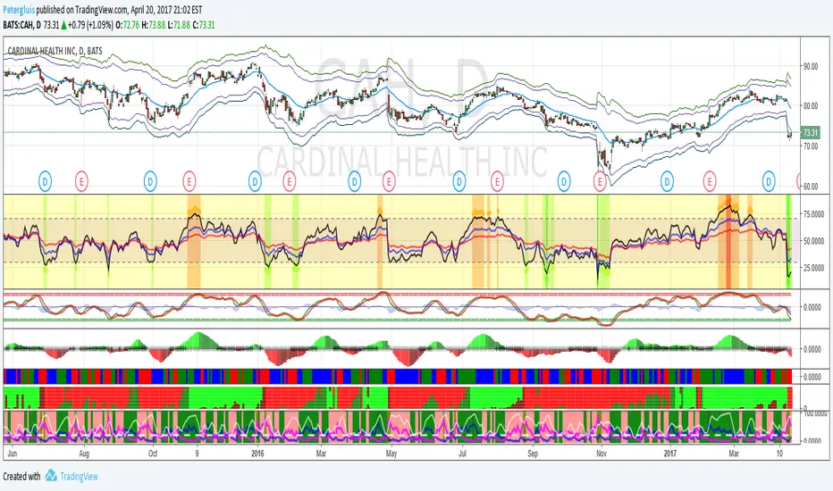The height and width of the screenshot is (491, 833).
Task: Select the dividend D marker near the 10 label
Action: [769, 181]
